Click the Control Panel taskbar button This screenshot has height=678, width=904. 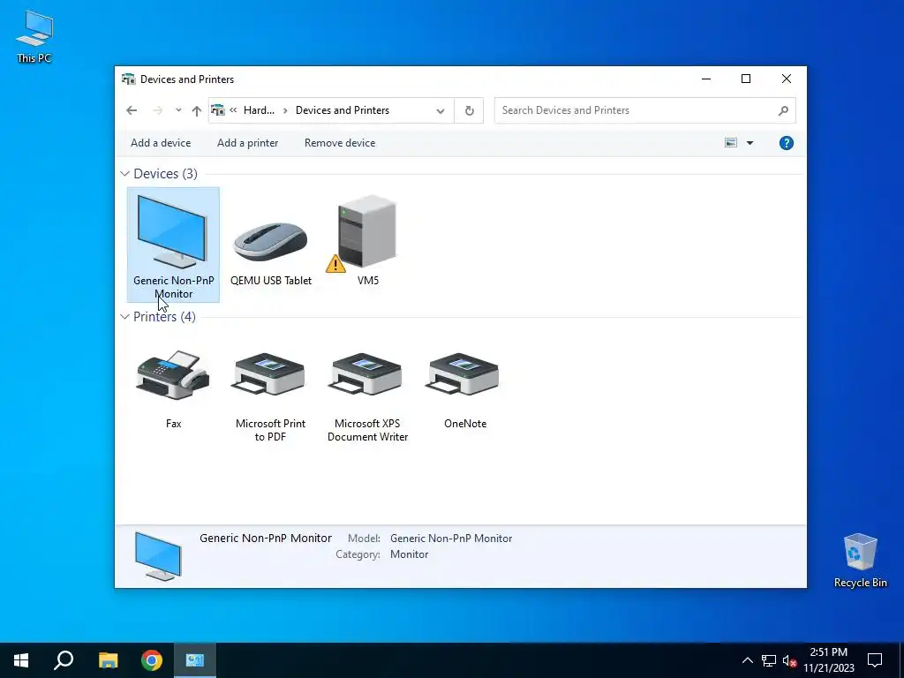pyautogui.click(x=195, y=660)
